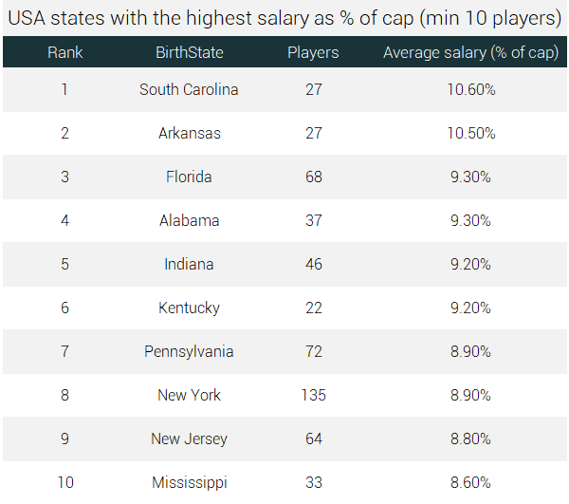Select the 10.60% average salary value

[470, 89]
